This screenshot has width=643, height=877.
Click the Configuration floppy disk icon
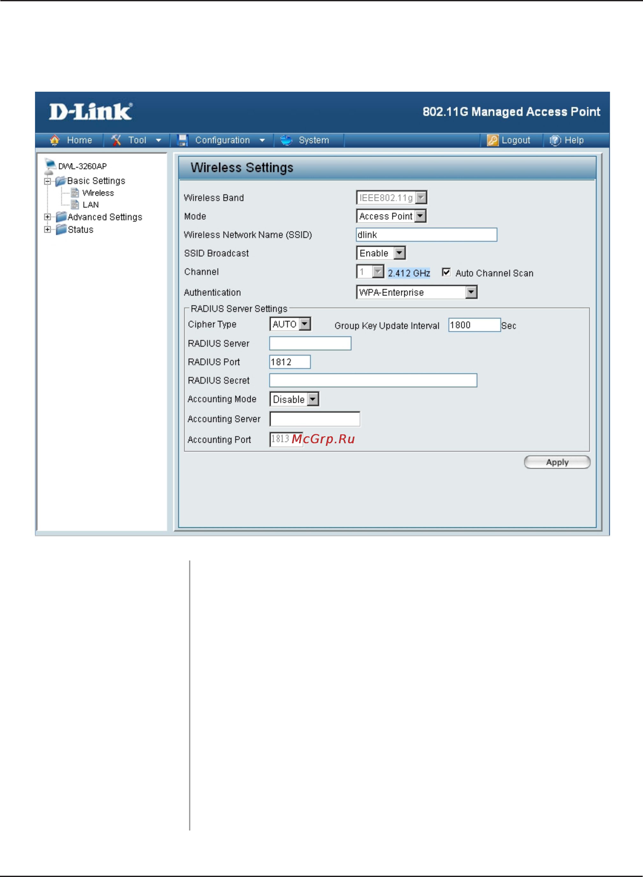click(x=183, y=140)
